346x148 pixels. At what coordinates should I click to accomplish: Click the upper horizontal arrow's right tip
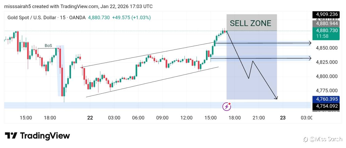pos(310,43)
